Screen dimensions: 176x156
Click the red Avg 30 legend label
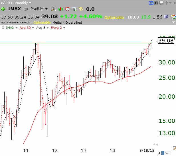pyautogui.click(x=25, y=28)
